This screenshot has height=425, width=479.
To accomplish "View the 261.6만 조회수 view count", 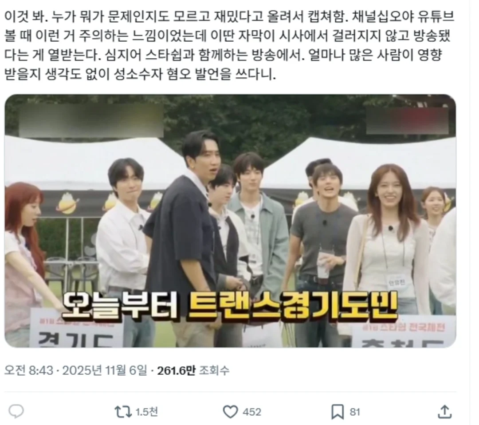I will [193, 370].
